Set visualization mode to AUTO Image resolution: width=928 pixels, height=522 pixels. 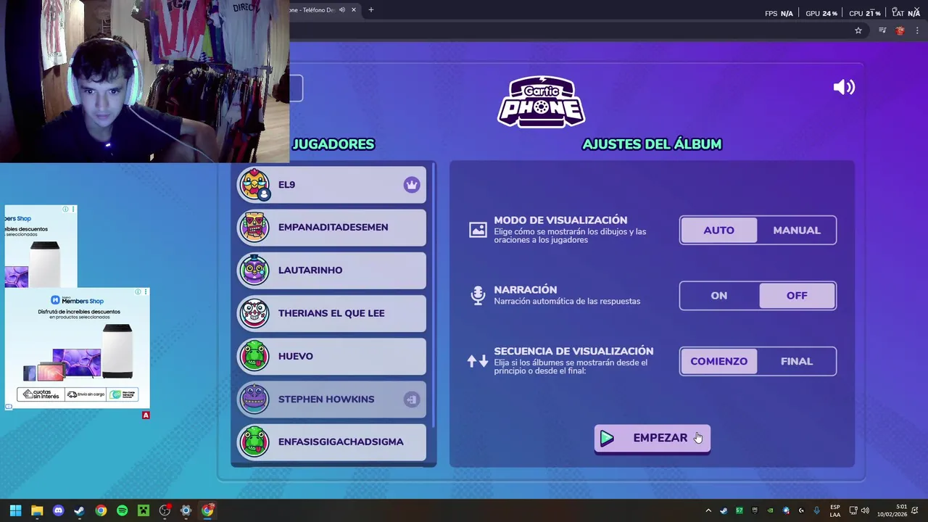coord(719,230)
